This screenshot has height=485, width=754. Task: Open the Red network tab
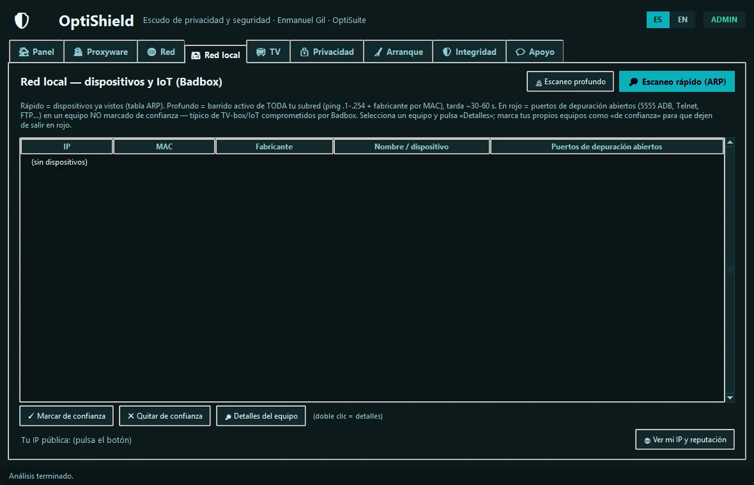click(x=161, y=52)
